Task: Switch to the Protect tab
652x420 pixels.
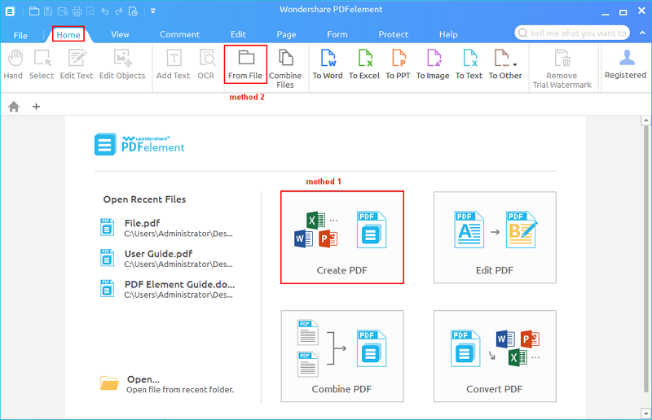Action: 394,34
